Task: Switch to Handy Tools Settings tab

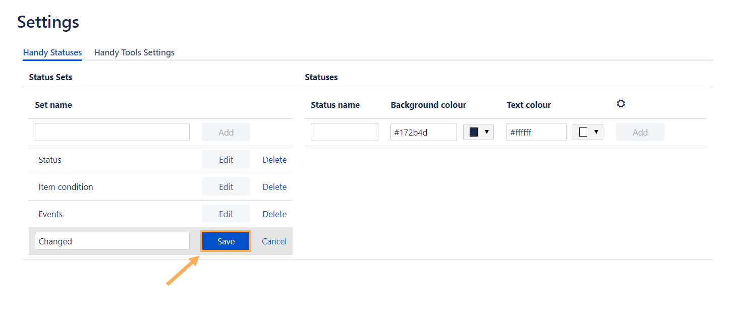Action: (x=134, y=52)
